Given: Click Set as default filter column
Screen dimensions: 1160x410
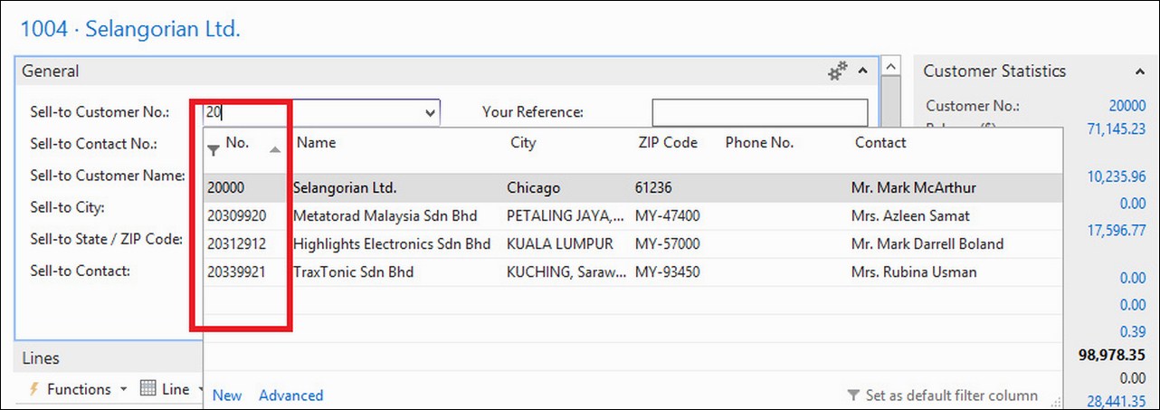Looking at the screenshot, I should tap(943, 396).
